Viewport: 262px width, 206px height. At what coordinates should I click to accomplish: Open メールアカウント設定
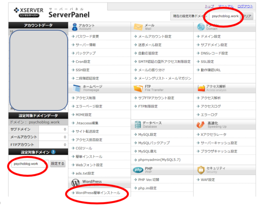click(x=155, y=37)
